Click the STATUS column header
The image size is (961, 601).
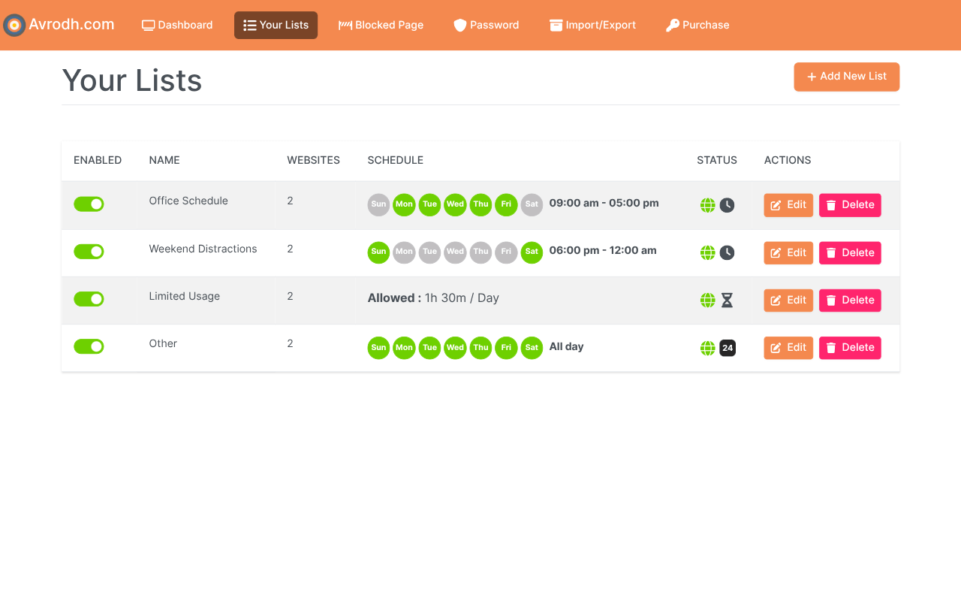717,160
